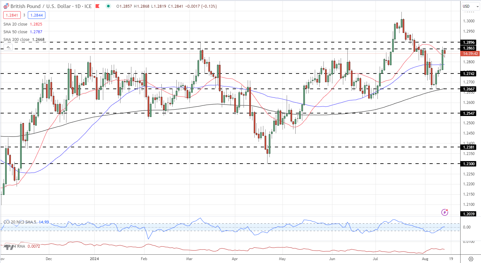Click the 1.2742 price level label

pyautogui.click(x=469, y=73)
